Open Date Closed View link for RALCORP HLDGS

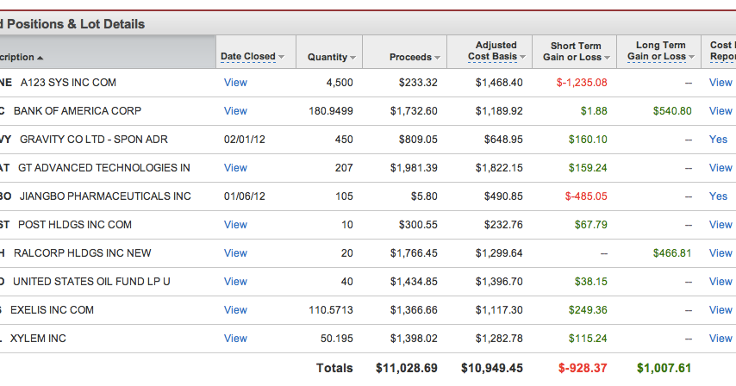pyautogui.click(x=235, y=253)
